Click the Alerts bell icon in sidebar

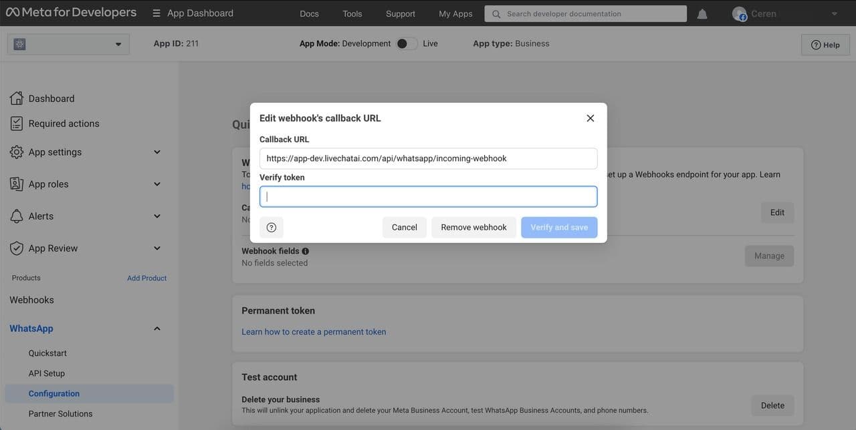(x=17, y=216)
